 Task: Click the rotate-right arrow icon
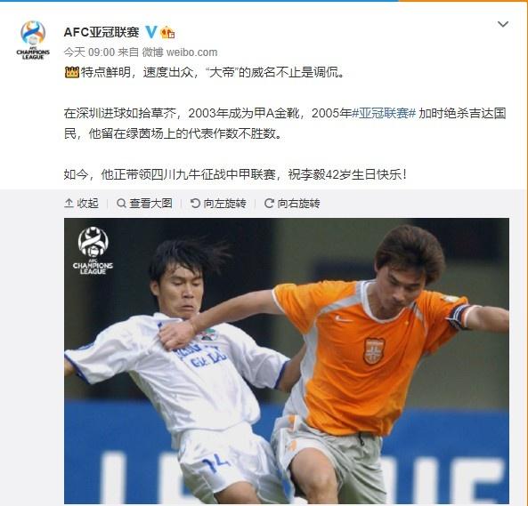pos(269,203)
